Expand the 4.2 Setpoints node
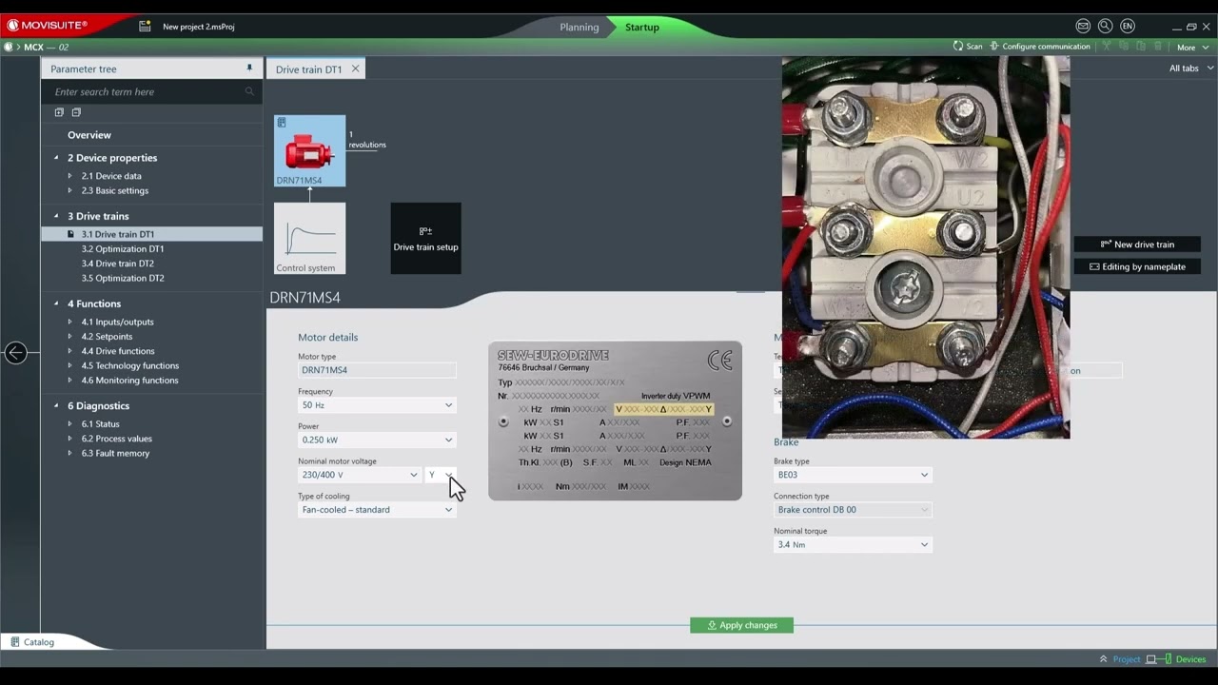1218x685 pixels. (x=69, y=337)
